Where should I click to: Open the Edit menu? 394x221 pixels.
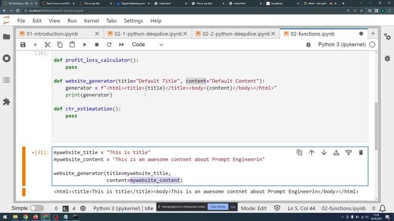(37, 21)
